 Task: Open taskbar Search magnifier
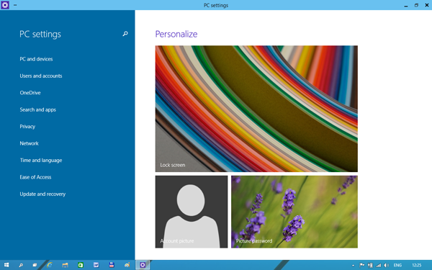(x=21, y=265)
